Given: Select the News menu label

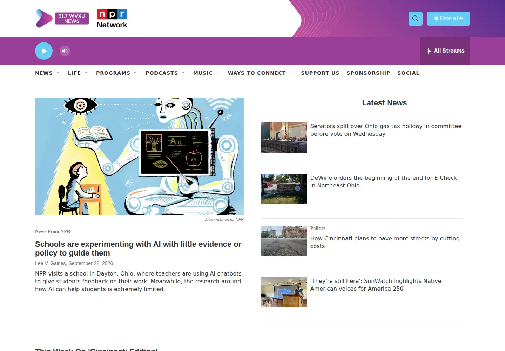Looking at the screenshot, I should [x=44, y=73].
